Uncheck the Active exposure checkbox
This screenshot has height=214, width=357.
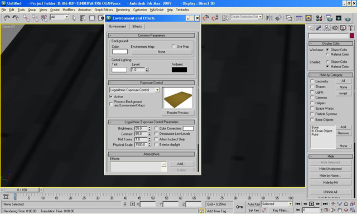coord(111,96)
